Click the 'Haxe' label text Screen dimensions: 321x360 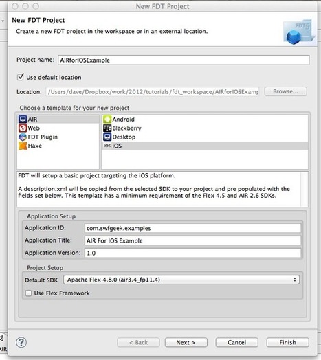[35, 146]
